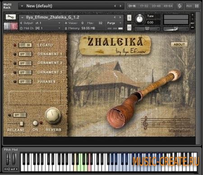Select the 49-64 instrument page tab

(168, 6)
